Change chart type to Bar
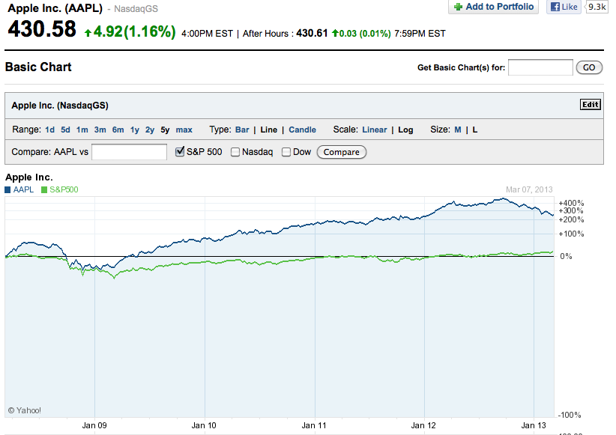This screenshot has width=616, height=435. (242, 130)
